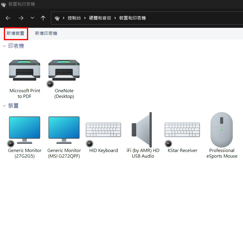Screen dimensions: 243x241
Task: Click the 裝置和印表機 breadcrumb segment
Action: tap(132, 18)
